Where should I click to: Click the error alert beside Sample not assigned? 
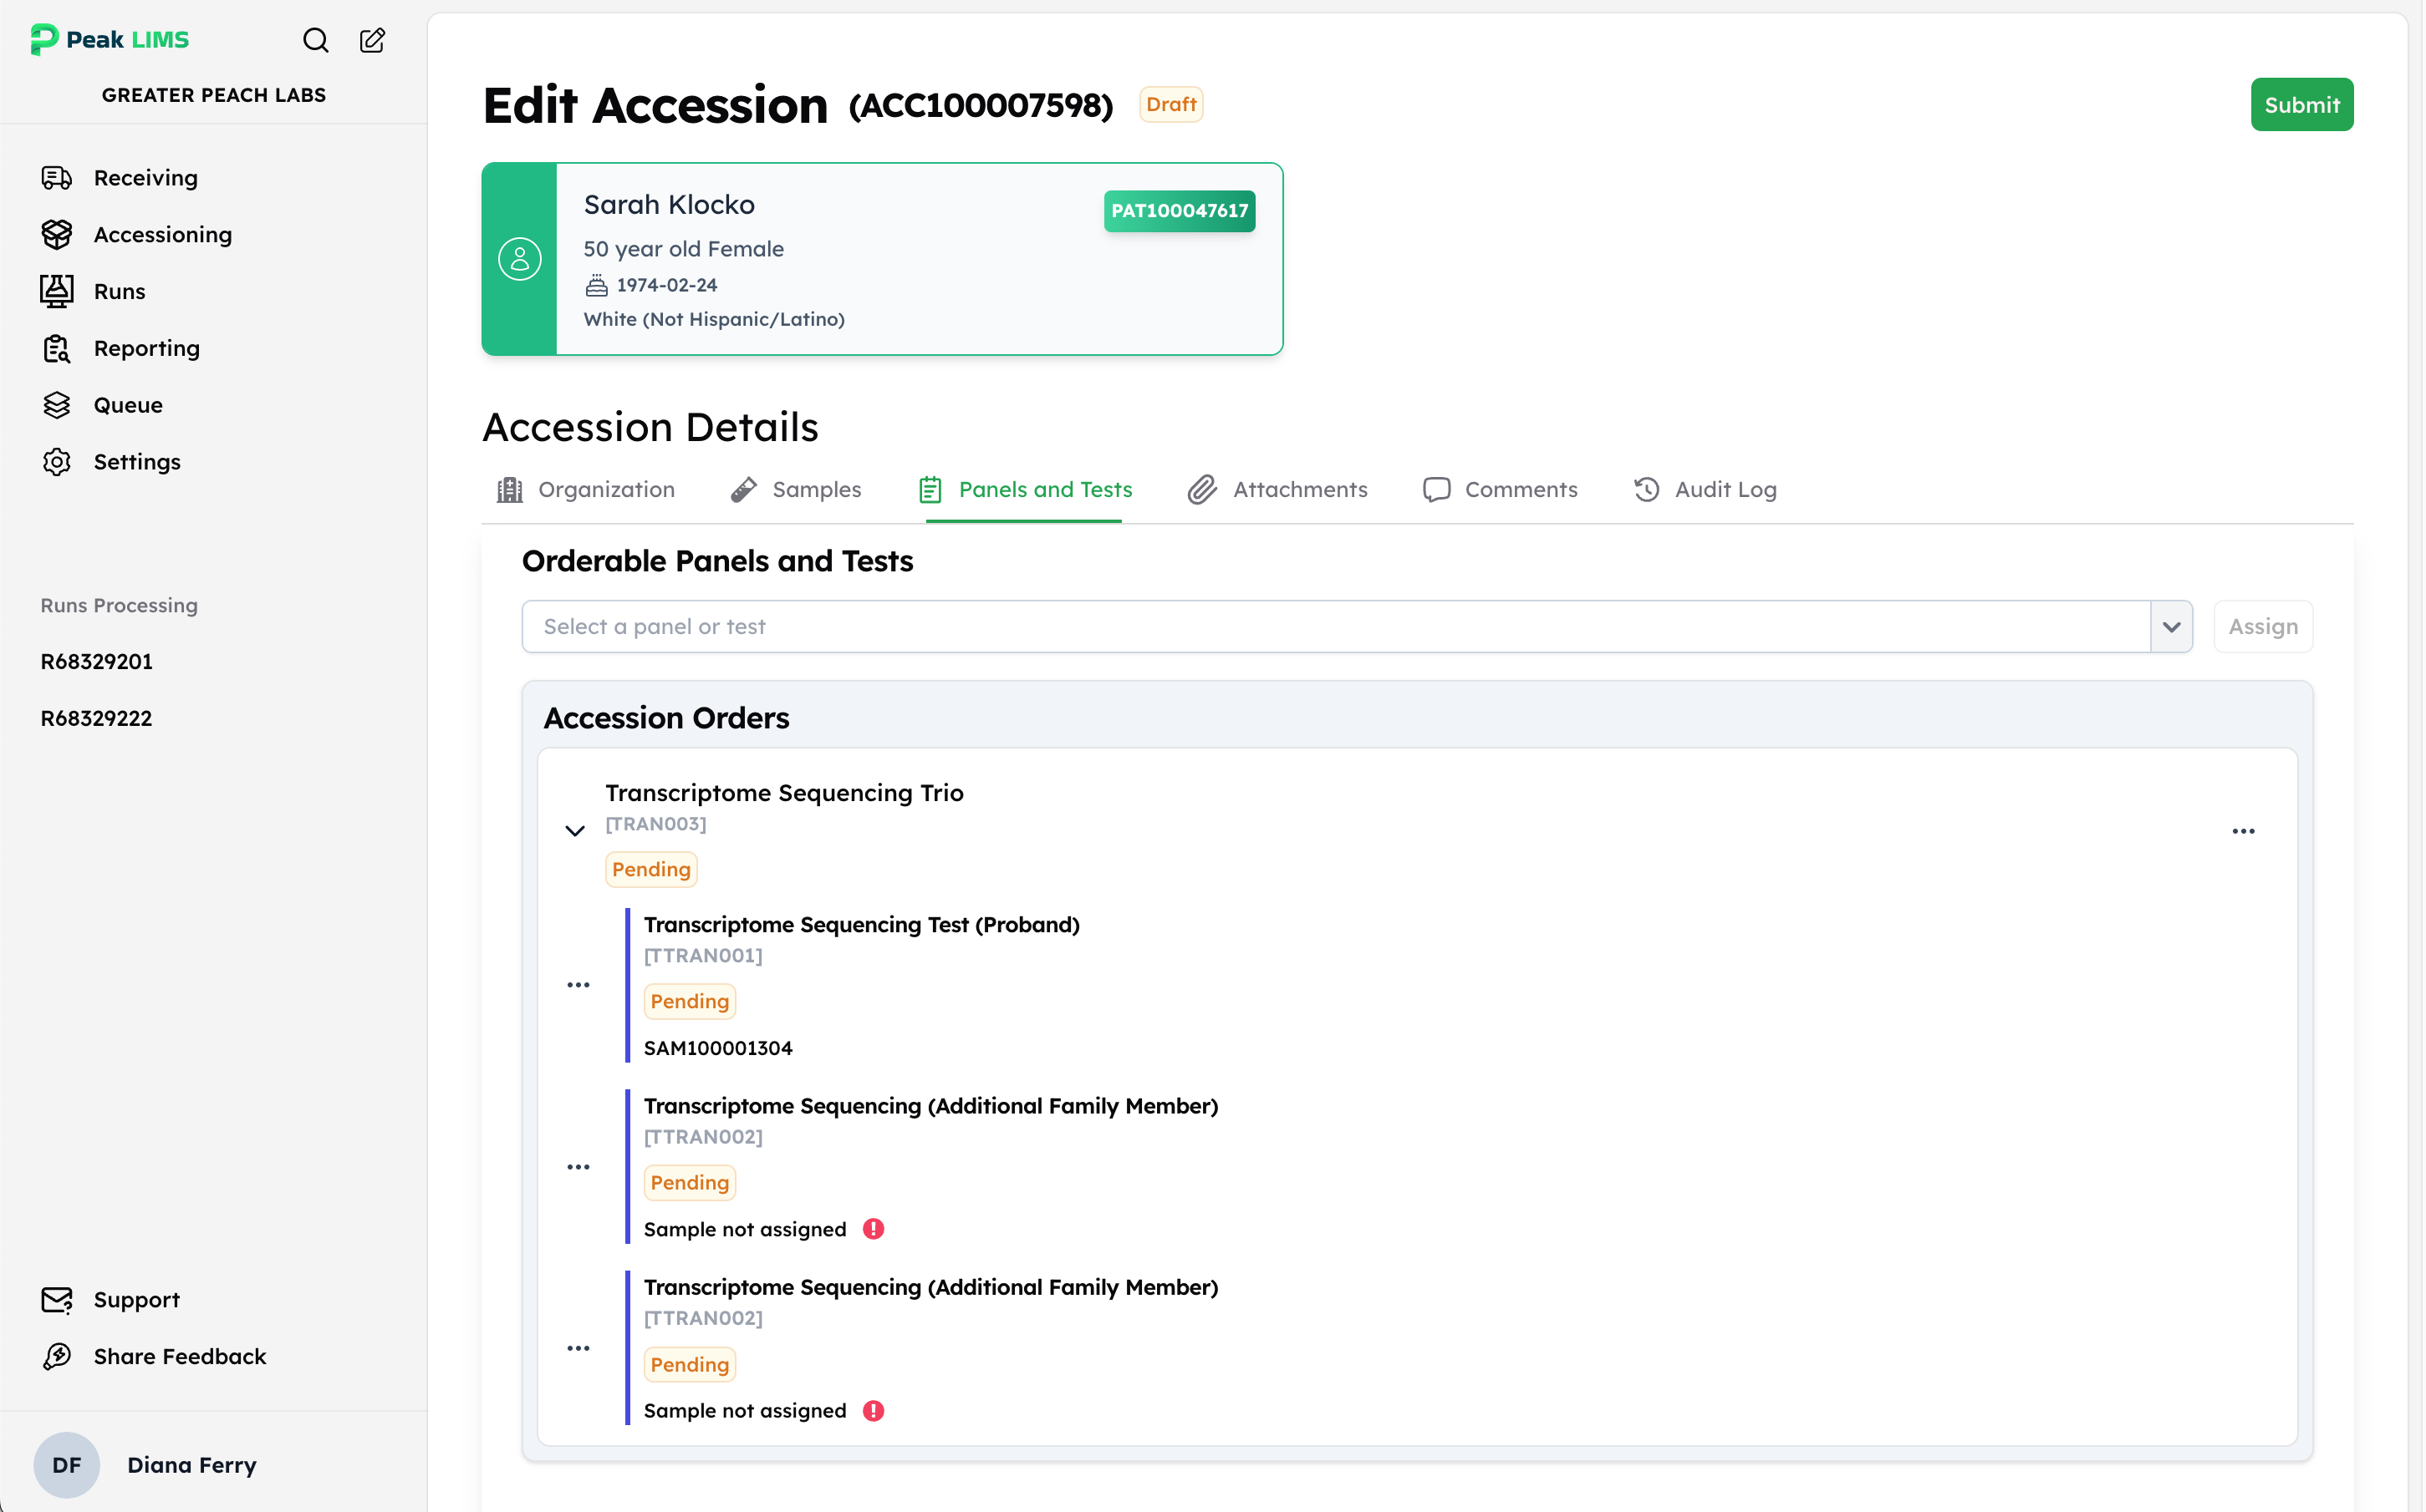tap(874, 1229)
